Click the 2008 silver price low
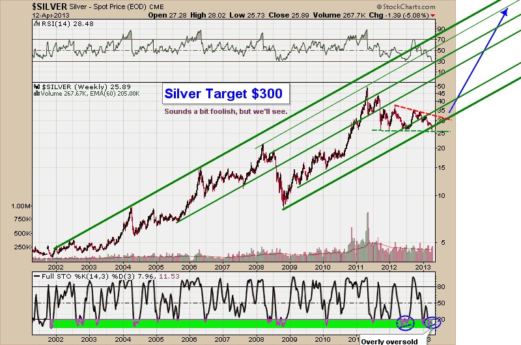Image resolution: width=521 pixels, height=345 pixels. [x=283, y=208]
